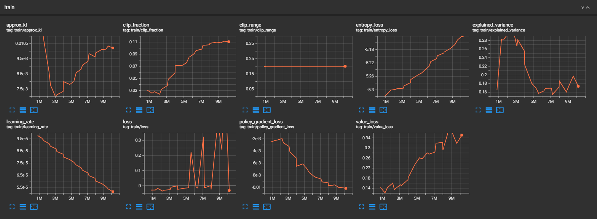Expand the entropy_loss chart size
Image resolution: width=597 pixels, height=219 pixels.
point(362,110)
